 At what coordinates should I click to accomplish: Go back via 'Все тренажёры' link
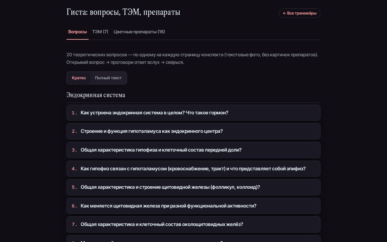tap(299, 13)
